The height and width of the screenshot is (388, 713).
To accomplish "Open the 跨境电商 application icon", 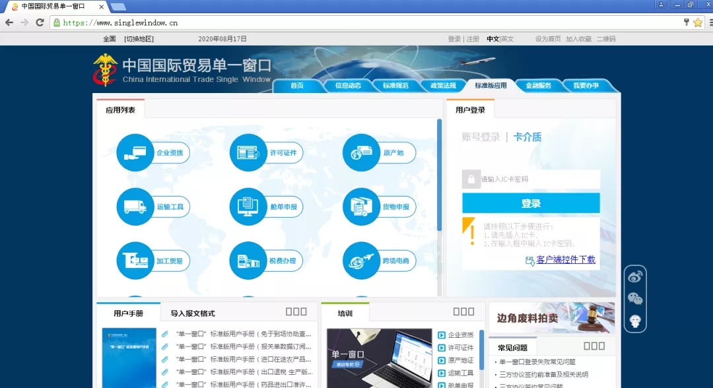I will coord(361,261).
